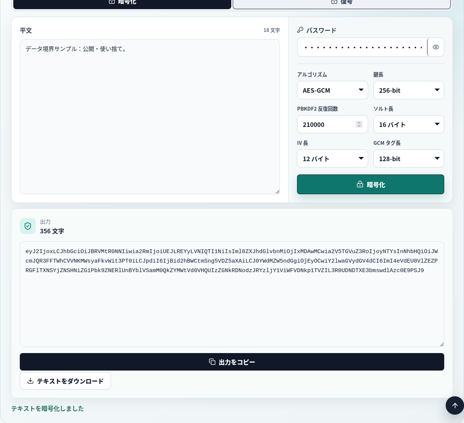Open the 鍵長 256-bit dropdown
Image resolution: width=464 pixels, height=423 pixels.
[x=409, y=90]
